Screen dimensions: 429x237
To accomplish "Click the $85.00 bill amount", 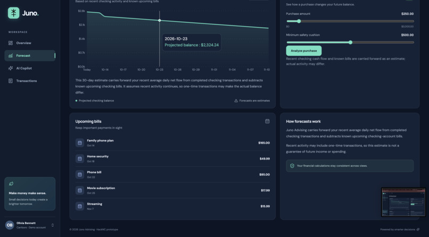I will click(x=265, y=174).
